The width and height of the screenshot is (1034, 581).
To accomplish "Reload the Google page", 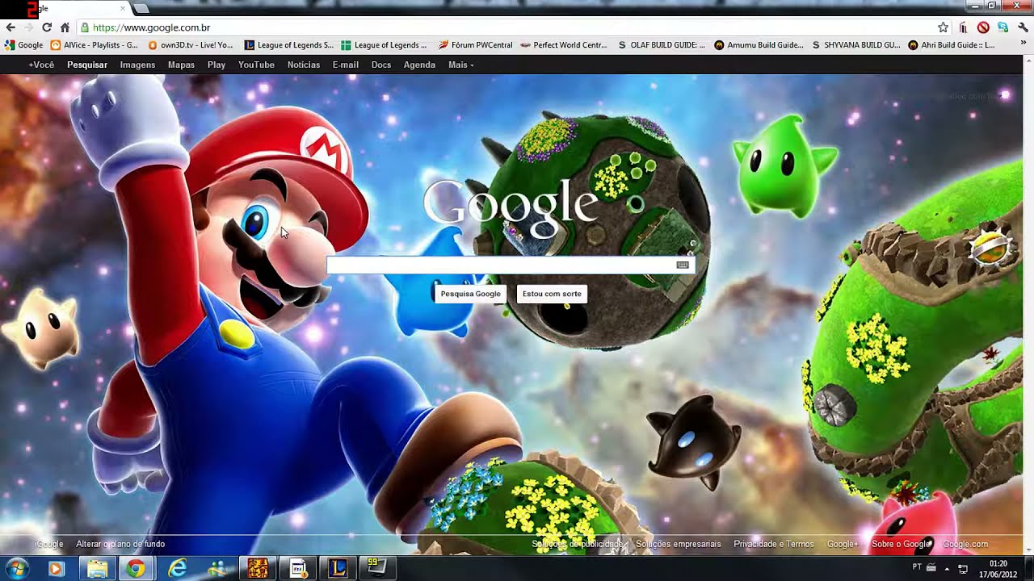I will tap(47, 27).
